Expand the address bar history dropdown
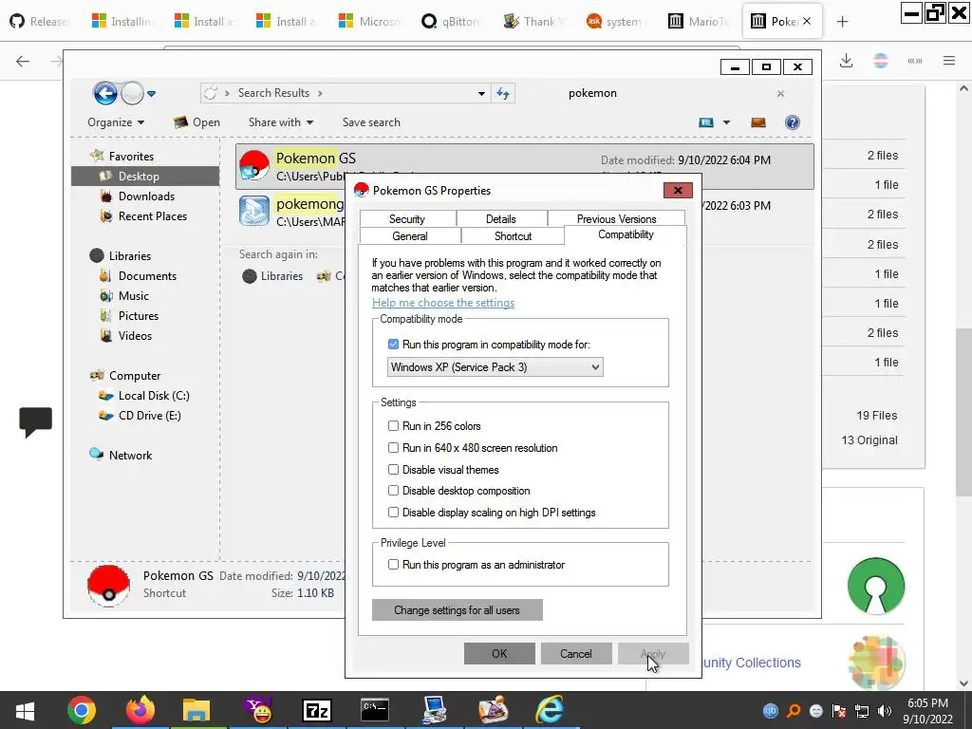Screen dimensions: 972x729 [x=481, y=94]
